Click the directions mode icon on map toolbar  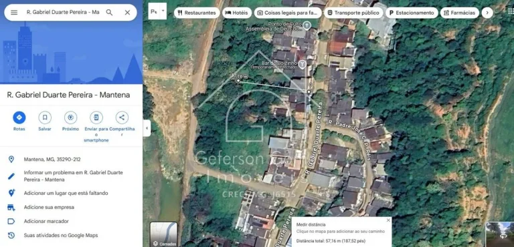coord(154,11)
